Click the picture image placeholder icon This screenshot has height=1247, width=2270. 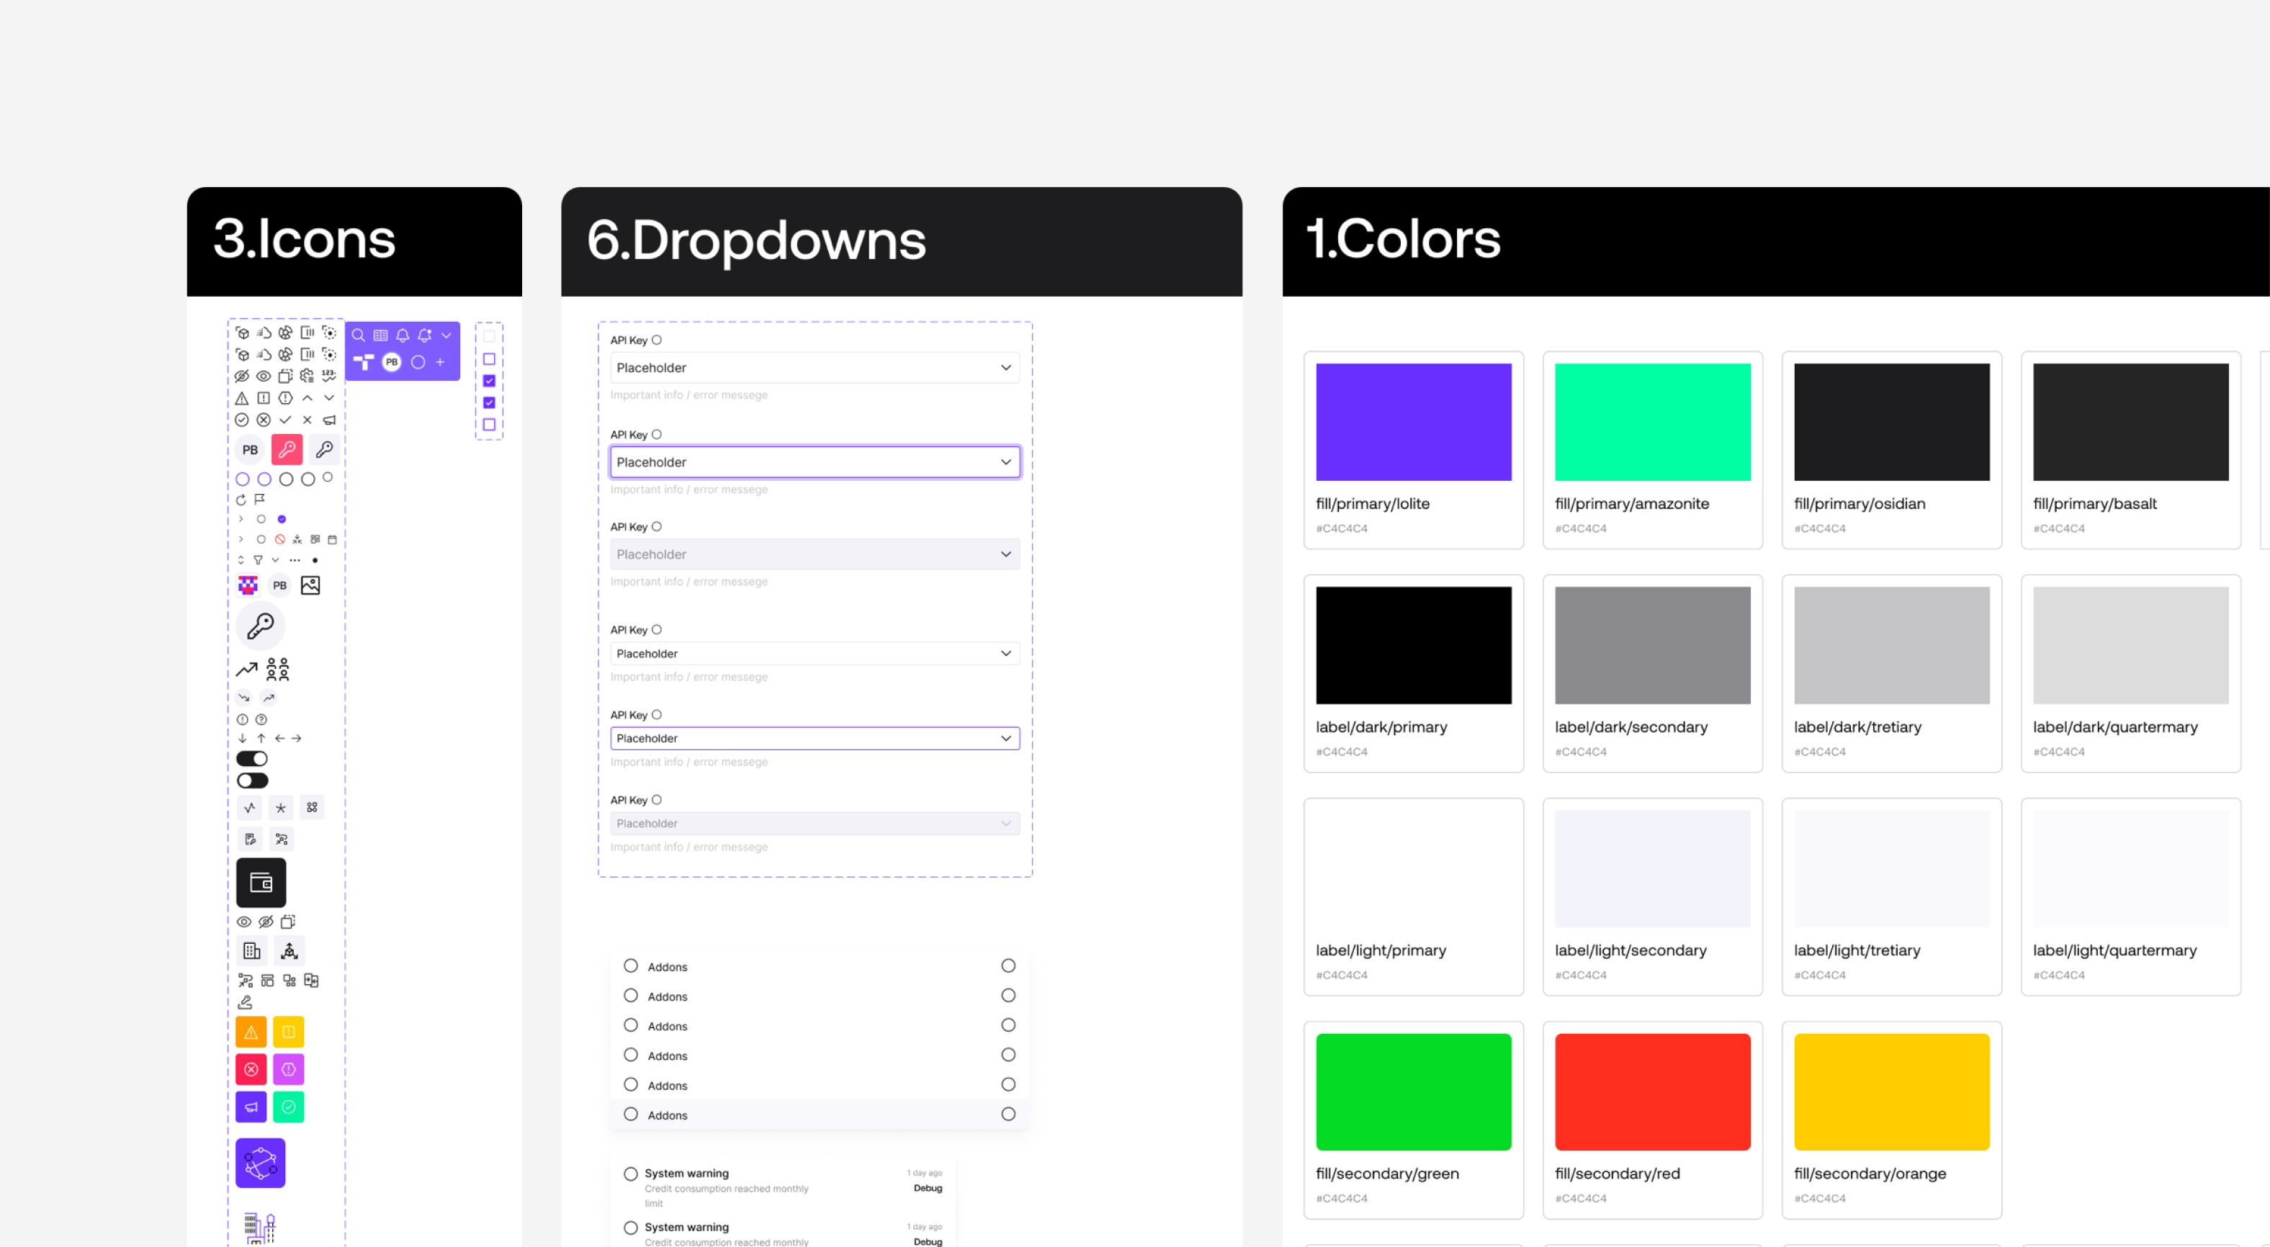point(310,585)
